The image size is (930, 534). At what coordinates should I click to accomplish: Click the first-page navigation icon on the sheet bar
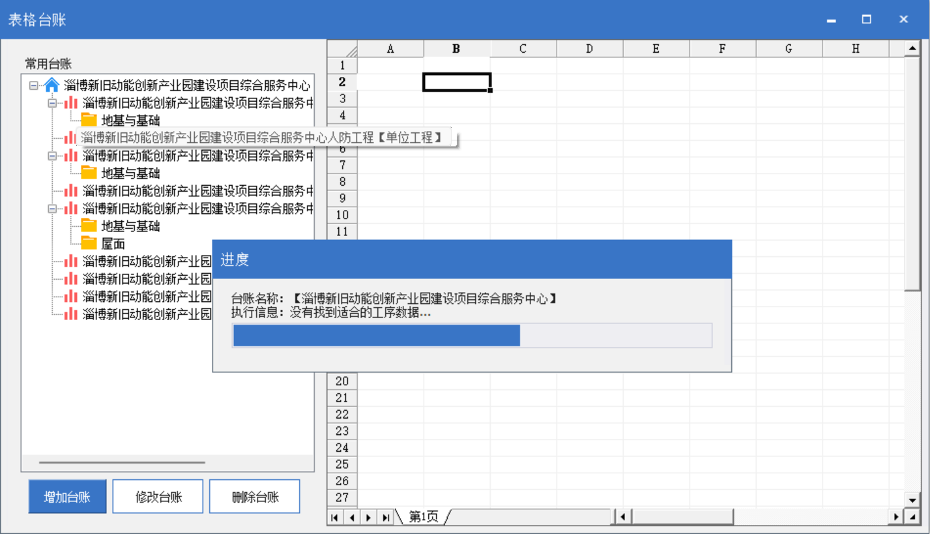pyautogui.click(x=334, y=517)
